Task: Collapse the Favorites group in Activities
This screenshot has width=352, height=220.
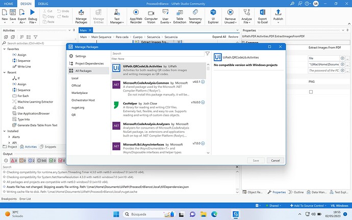Action: tap(4, 49)
